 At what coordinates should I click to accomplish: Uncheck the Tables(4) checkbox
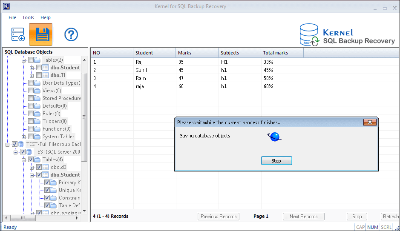tap(31, 160)
